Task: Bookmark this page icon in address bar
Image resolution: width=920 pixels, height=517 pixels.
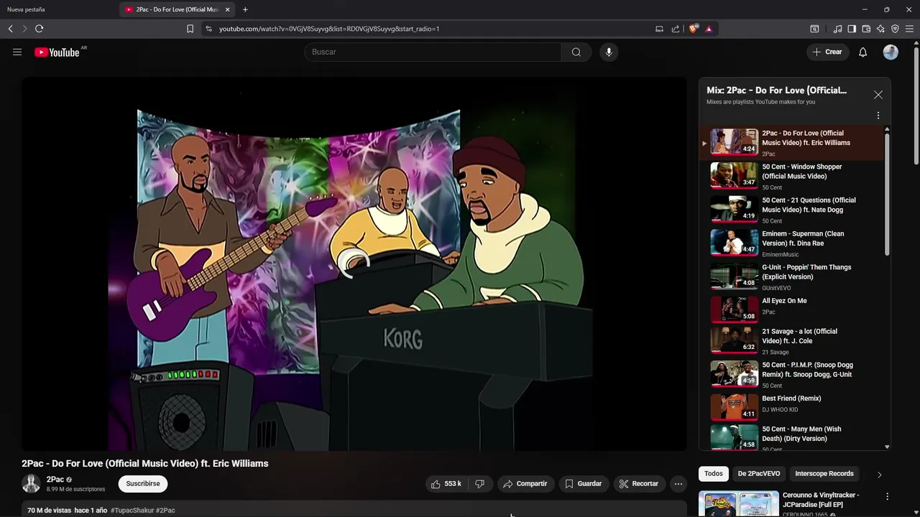Action: point(190,29)
